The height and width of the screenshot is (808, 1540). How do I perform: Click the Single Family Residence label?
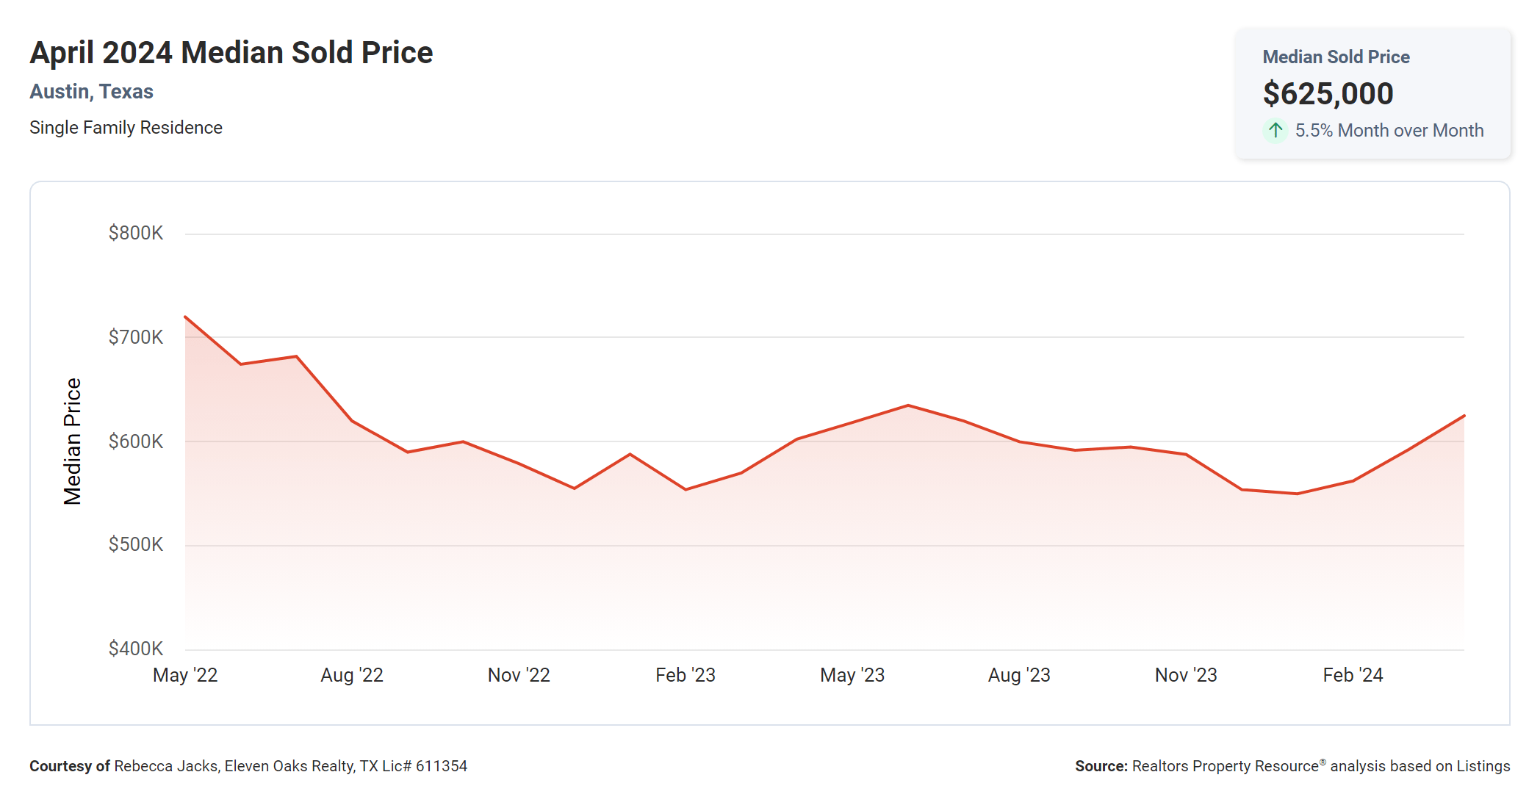point(126,128)
